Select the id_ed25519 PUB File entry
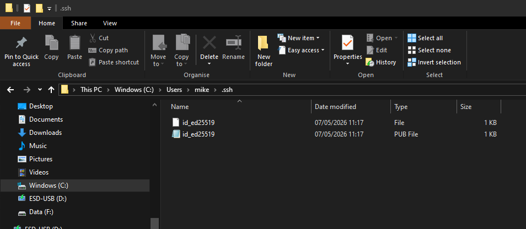Screen dimensions: 526x229 [335, 134]
